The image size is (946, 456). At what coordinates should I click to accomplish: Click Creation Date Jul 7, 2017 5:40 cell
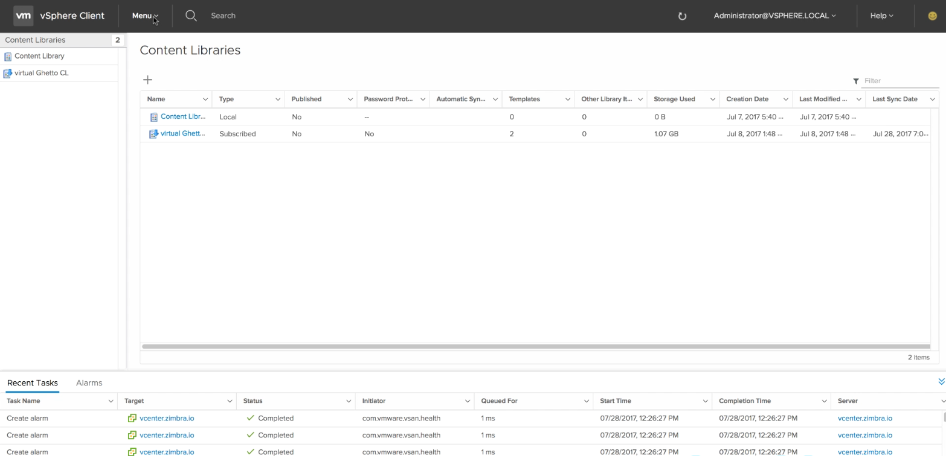click(x=755, y=117)
